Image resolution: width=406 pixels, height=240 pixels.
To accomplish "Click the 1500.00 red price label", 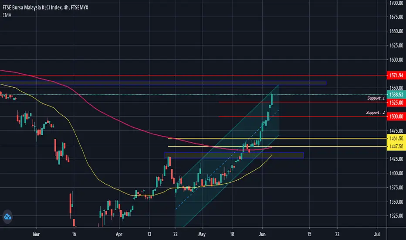I will click(396, 117).
